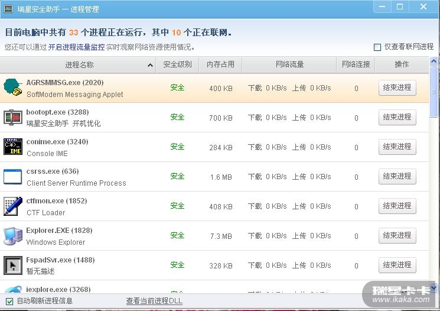The image size is (440, 311).
Task: End the FspadSvr.exe process
Action: pos(397,265)
